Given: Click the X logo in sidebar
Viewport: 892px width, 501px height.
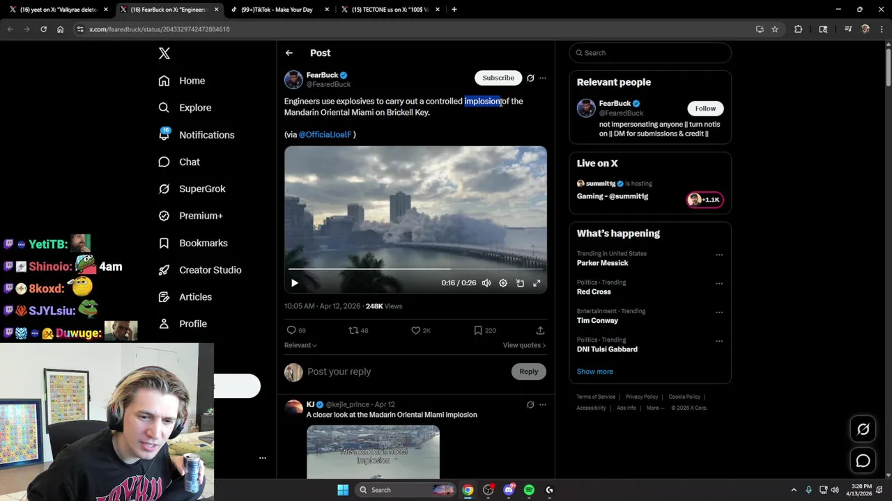Looking at the screenshot, I should [164, 54].
